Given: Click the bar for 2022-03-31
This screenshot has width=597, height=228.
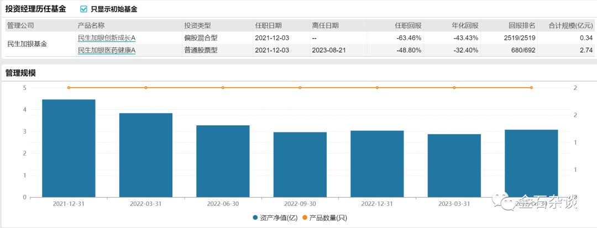Looking at the screenshot, I should tap(146, 155).
